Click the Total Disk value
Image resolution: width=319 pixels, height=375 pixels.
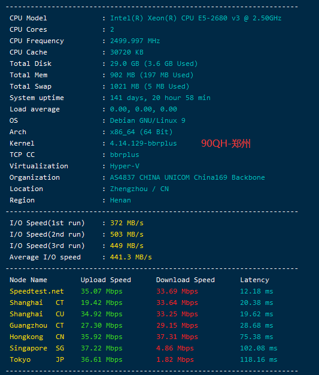pos(154,63)
